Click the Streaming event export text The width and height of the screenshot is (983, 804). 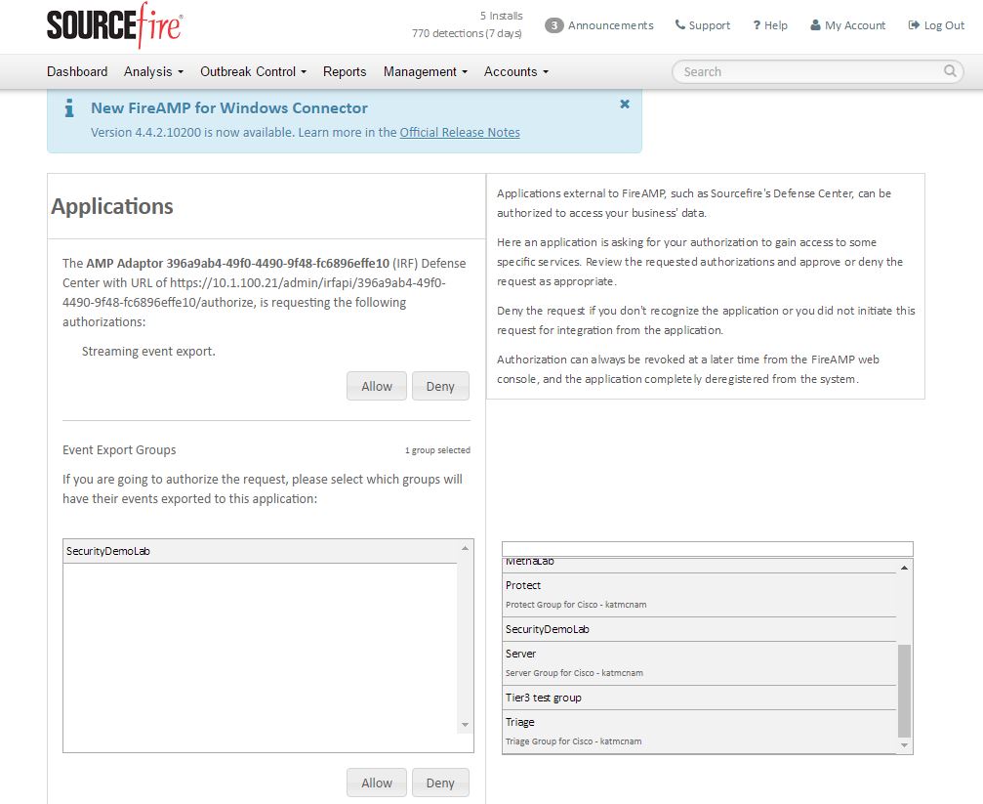(x=148, y=352)
